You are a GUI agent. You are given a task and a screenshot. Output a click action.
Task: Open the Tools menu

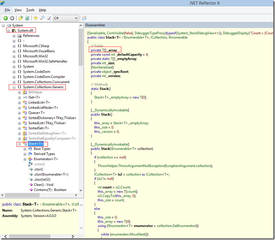point(30,10)
